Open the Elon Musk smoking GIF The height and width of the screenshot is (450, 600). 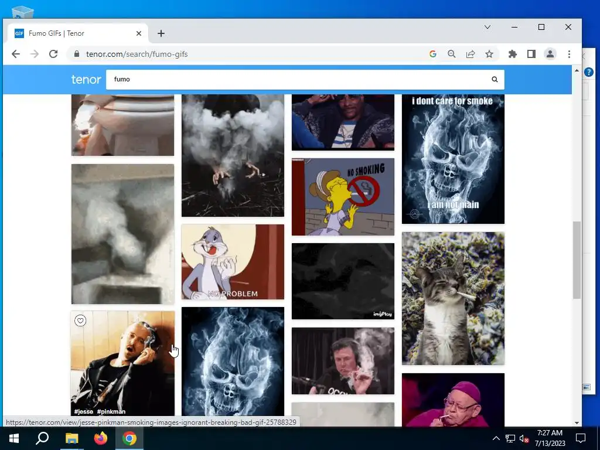point(343,361)
